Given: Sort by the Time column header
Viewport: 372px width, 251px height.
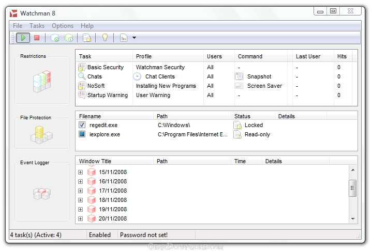Looking at the screenshot, I should (x=246, y=161).
